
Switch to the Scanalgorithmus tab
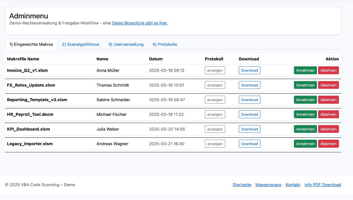click(80, 44)
